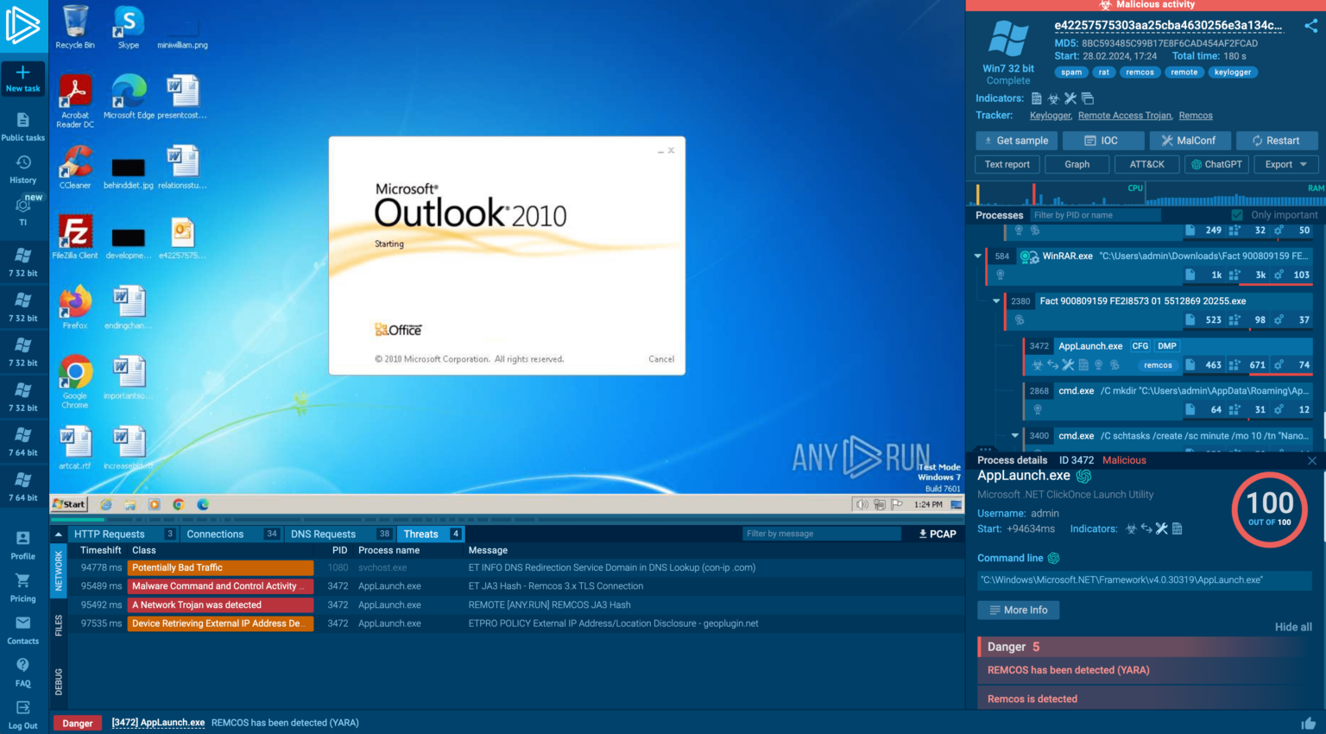Image resolution: width=1326 pixels, height=734 pixels.
Task: Uncheck the Only important processes checkbox
Action: pos(1238,214)
